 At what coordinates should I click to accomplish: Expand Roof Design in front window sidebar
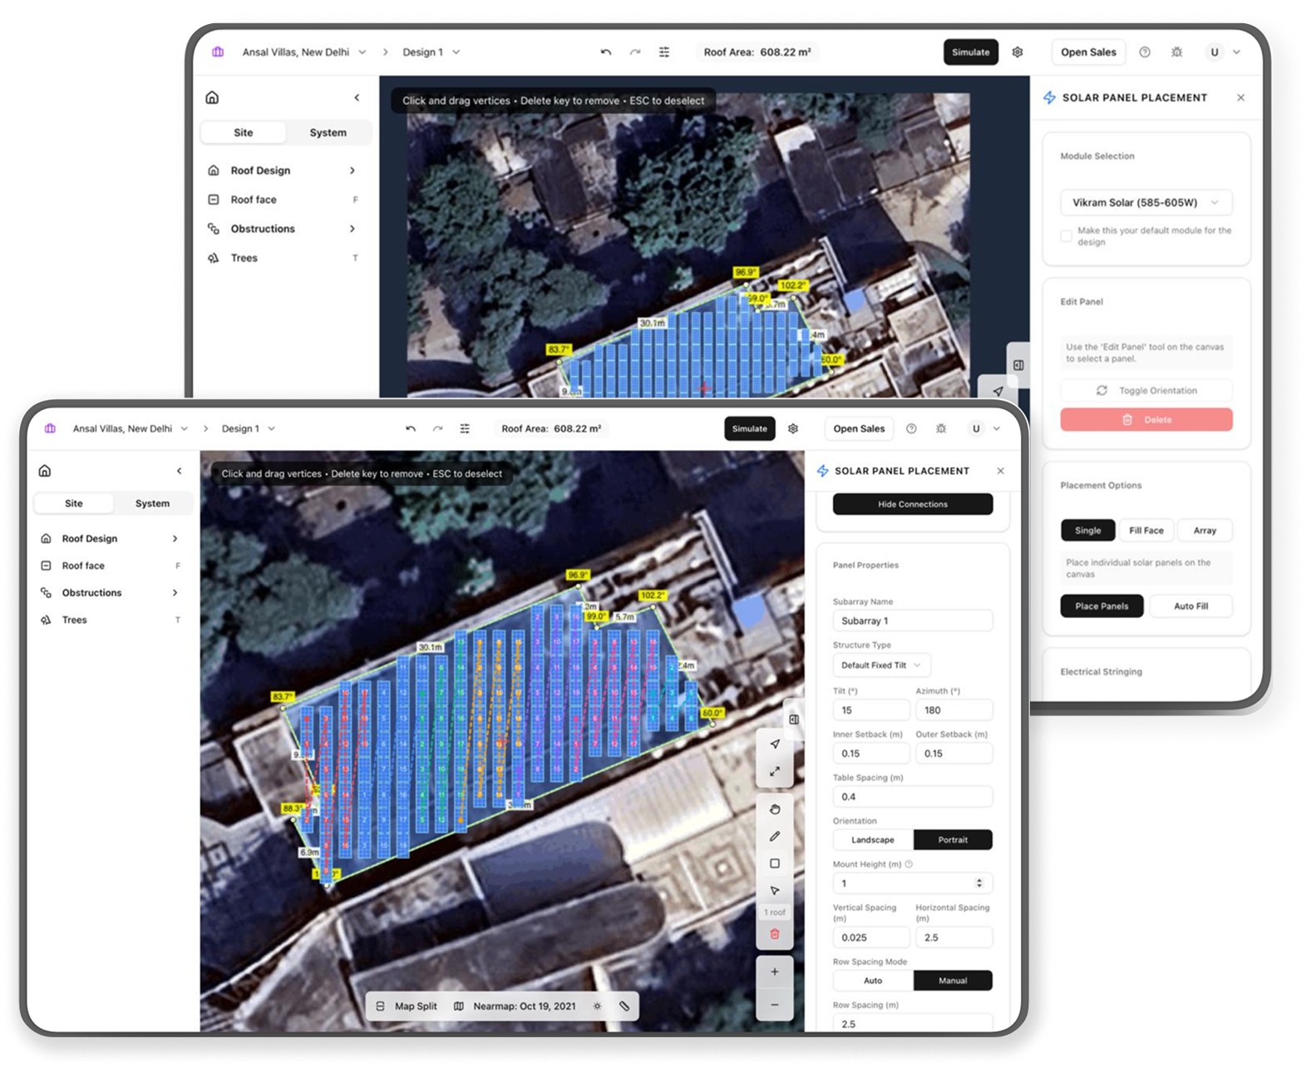tap(110, 539)
